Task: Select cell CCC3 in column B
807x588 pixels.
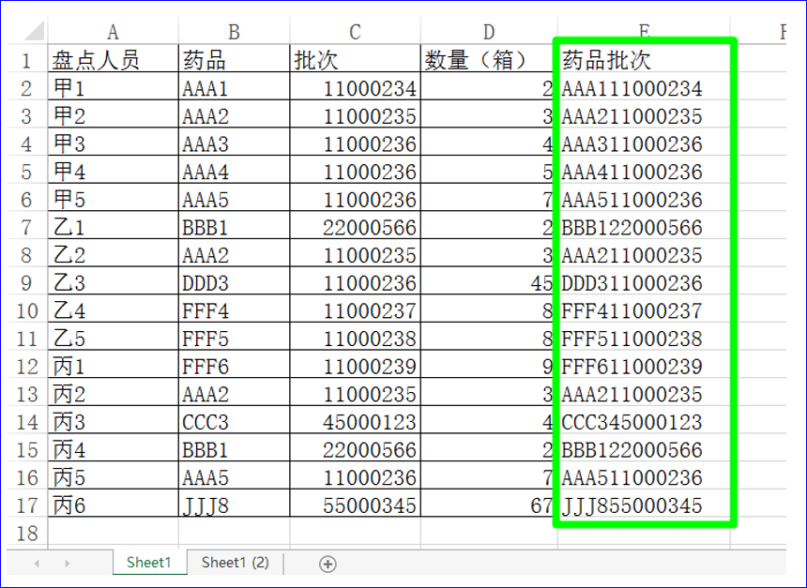Action: [235, 422]
